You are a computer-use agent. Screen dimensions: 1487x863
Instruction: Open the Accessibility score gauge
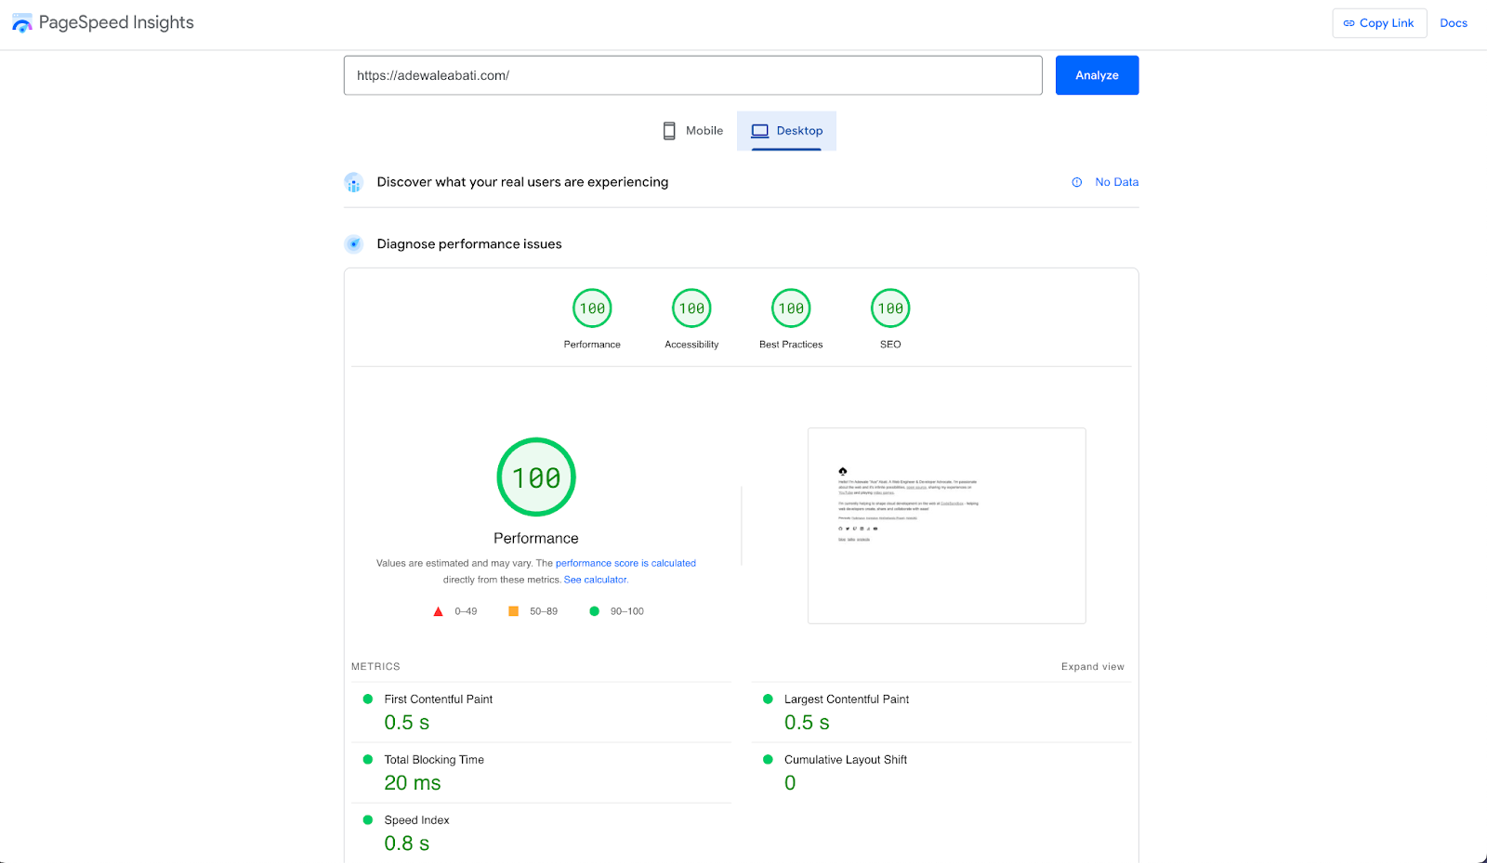coord(691,308)
